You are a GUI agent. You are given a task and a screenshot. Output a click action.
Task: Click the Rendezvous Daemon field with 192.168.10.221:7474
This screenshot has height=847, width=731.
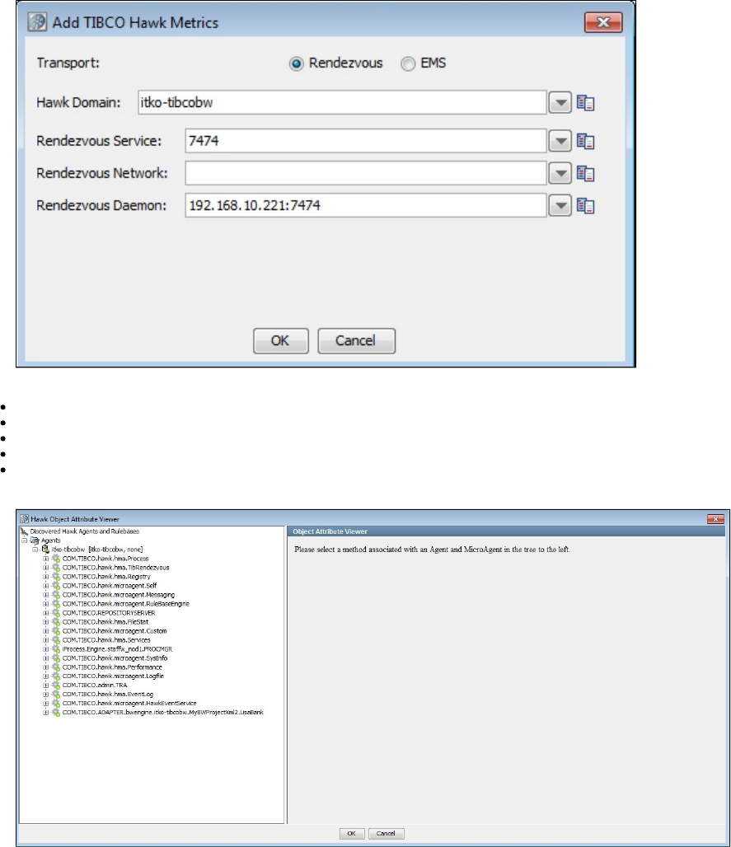tap(366, 206)
